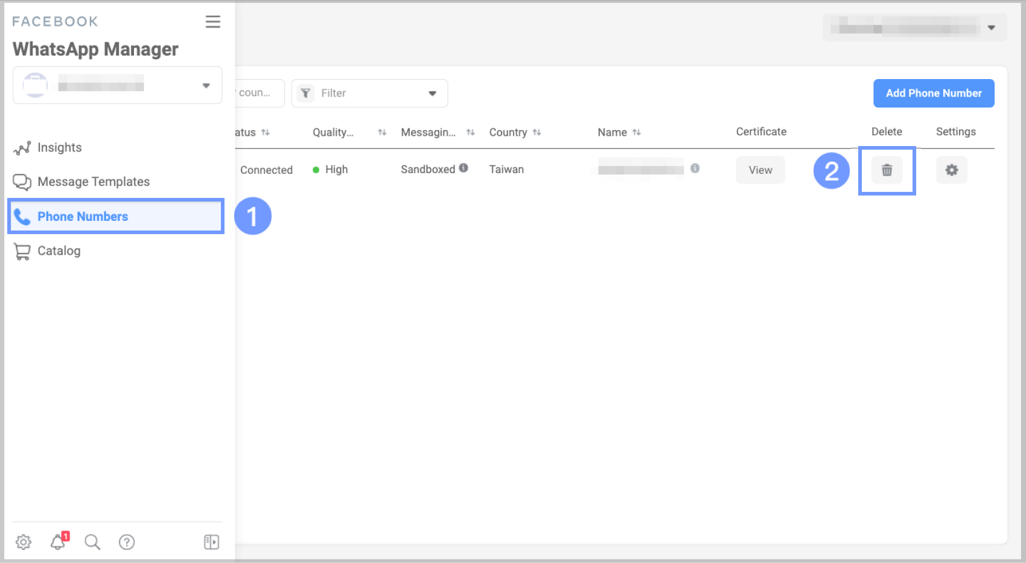1026x563 pixels.
Task: Click the account avatar in selector
Action: pyautogui.click(x=35, y=85)
